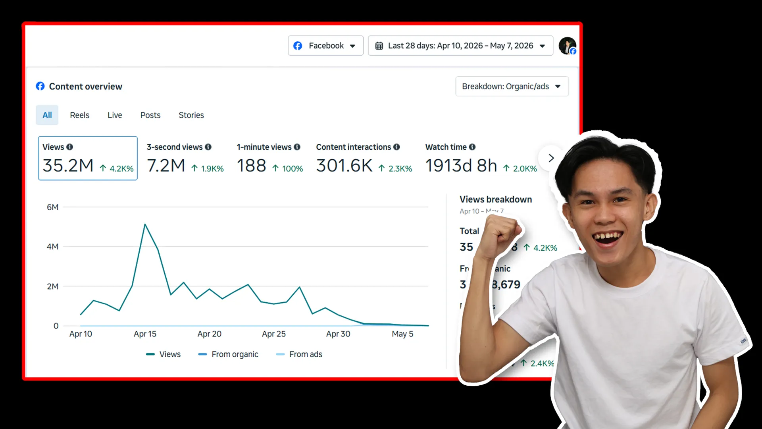Click the 4.2K% increase next to 35.2M
The height and width of the screenshot is (429, 762).
pyautogui.click(x=116, y=168)
